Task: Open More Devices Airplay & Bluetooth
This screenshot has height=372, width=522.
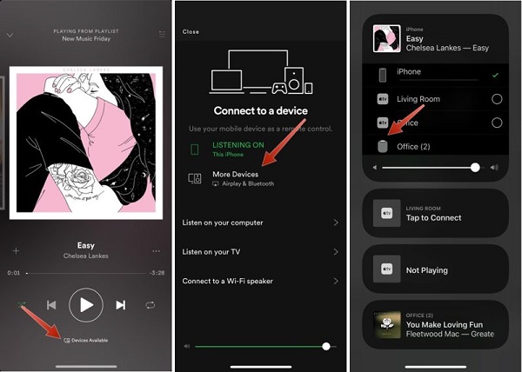Action: [x=243, y=178]
